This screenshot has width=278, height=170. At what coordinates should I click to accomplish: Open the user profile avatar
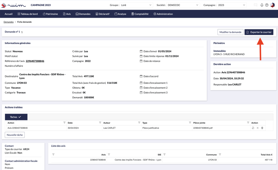coord(272,5)
